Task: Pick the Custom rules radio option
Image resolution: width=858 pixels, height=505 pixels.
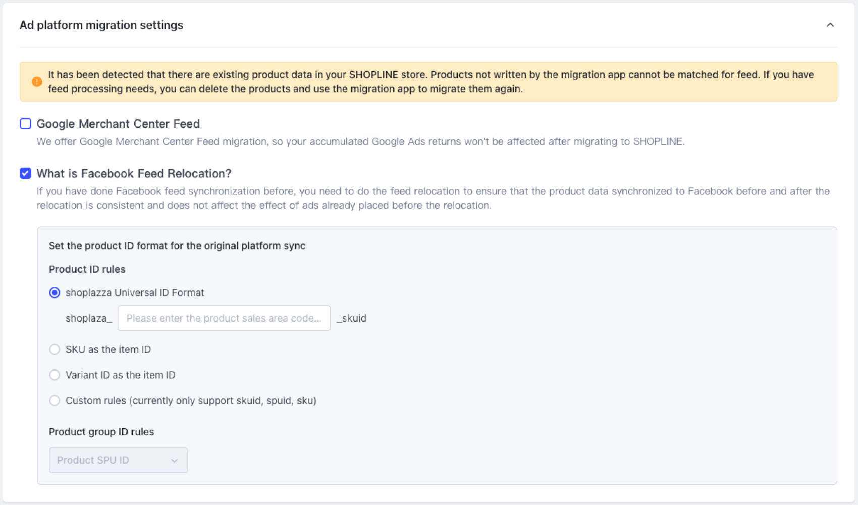Action: tap(55, 400)
